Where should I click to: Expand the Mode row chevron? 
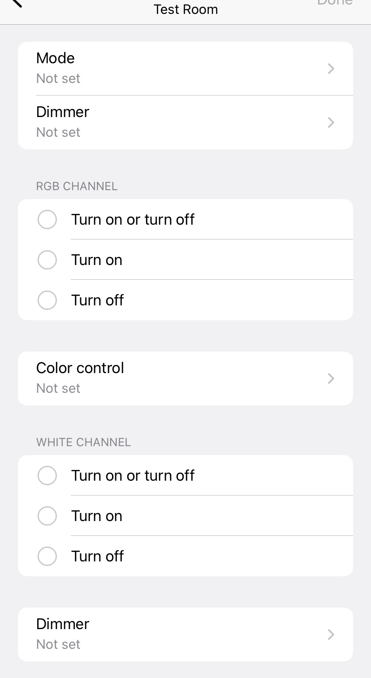pyautogui.click(x=331, y=69)
